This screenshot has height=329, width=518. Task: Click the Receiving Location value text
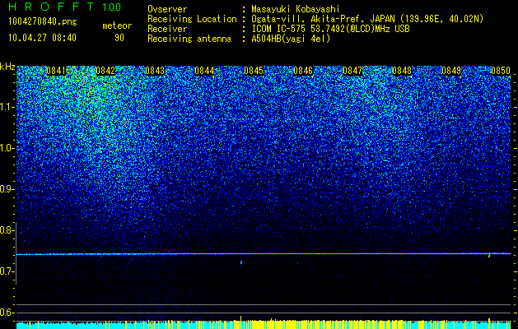367,19
